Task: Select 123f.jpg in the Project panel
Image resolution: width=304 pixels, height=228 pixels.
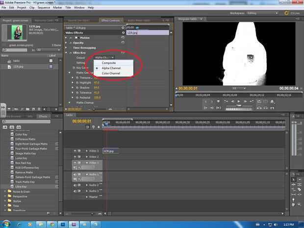Action: pos(18,67)
